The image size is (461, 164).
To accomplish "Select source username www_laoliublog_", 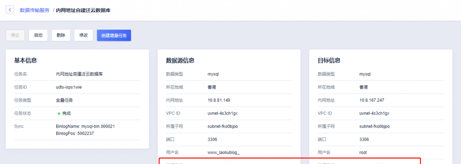I will point(223,153).
